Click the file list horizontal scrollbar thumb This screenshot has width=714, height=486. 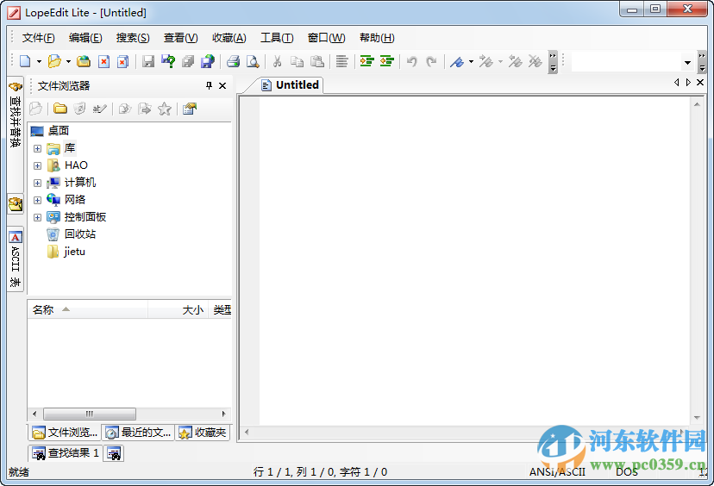pyautogui.click(x=90, y=414)
